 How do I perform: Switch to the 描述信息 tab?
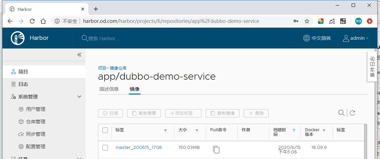click(x=109, y=89)
